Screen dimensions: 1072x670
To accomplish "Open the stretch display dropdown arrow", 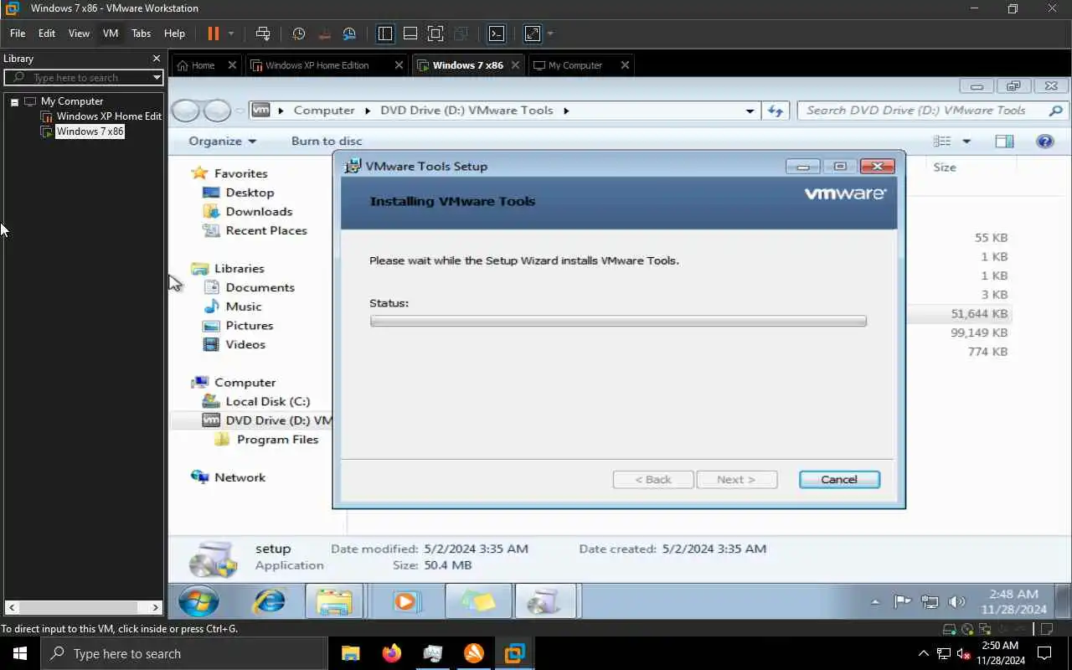I will pyautogui.click(x=550, y=34).
